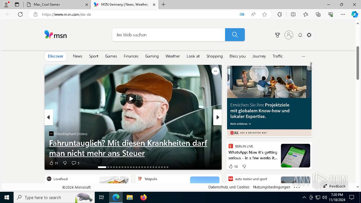Open Task View on taskbar

pyautogui.click(x=102, y=197)
